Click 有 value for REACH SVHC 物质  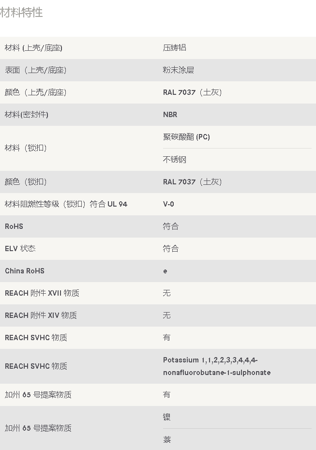click(x=167, y=338)
